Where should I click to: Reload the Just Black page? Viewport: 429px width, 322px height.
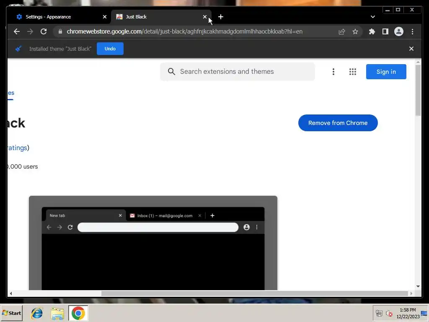(44, 31)
